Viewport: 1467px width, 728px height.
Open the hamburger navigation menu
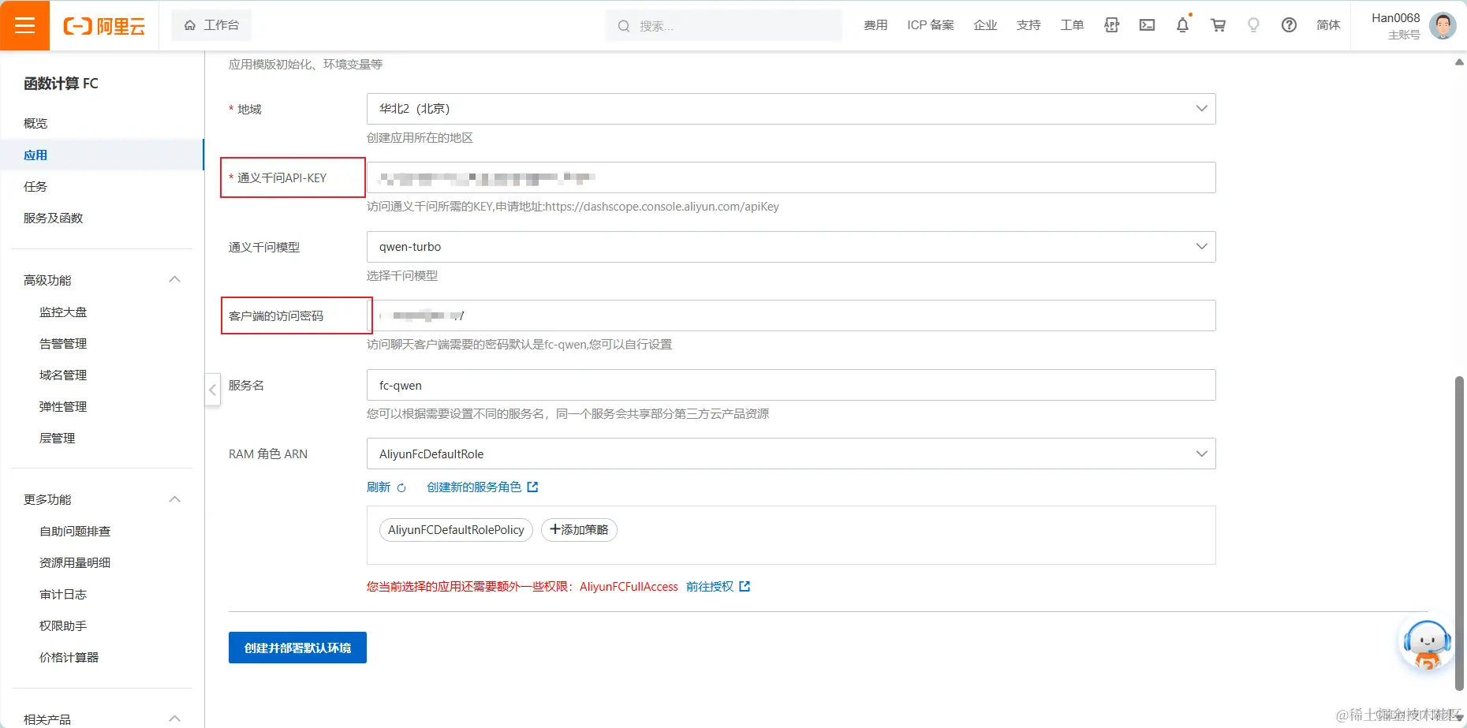point(24,25)
